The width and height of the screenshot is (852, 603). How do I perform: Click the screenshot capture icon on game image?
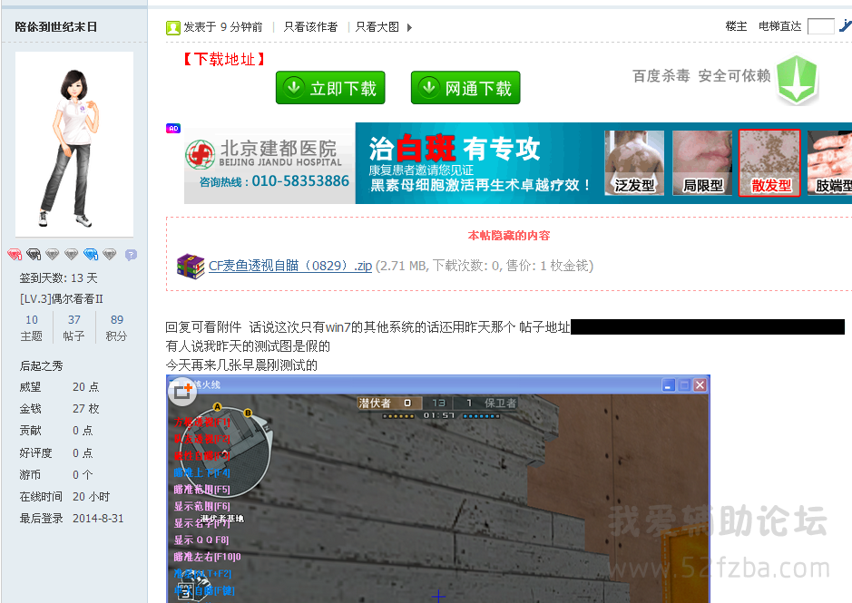182,391
